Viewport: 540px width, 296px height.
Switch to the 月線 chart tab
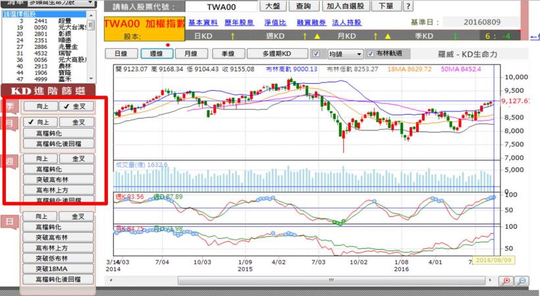(x=192, y=53)
